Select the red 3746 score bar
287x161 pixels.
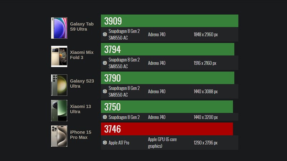[x=167, y=129]
